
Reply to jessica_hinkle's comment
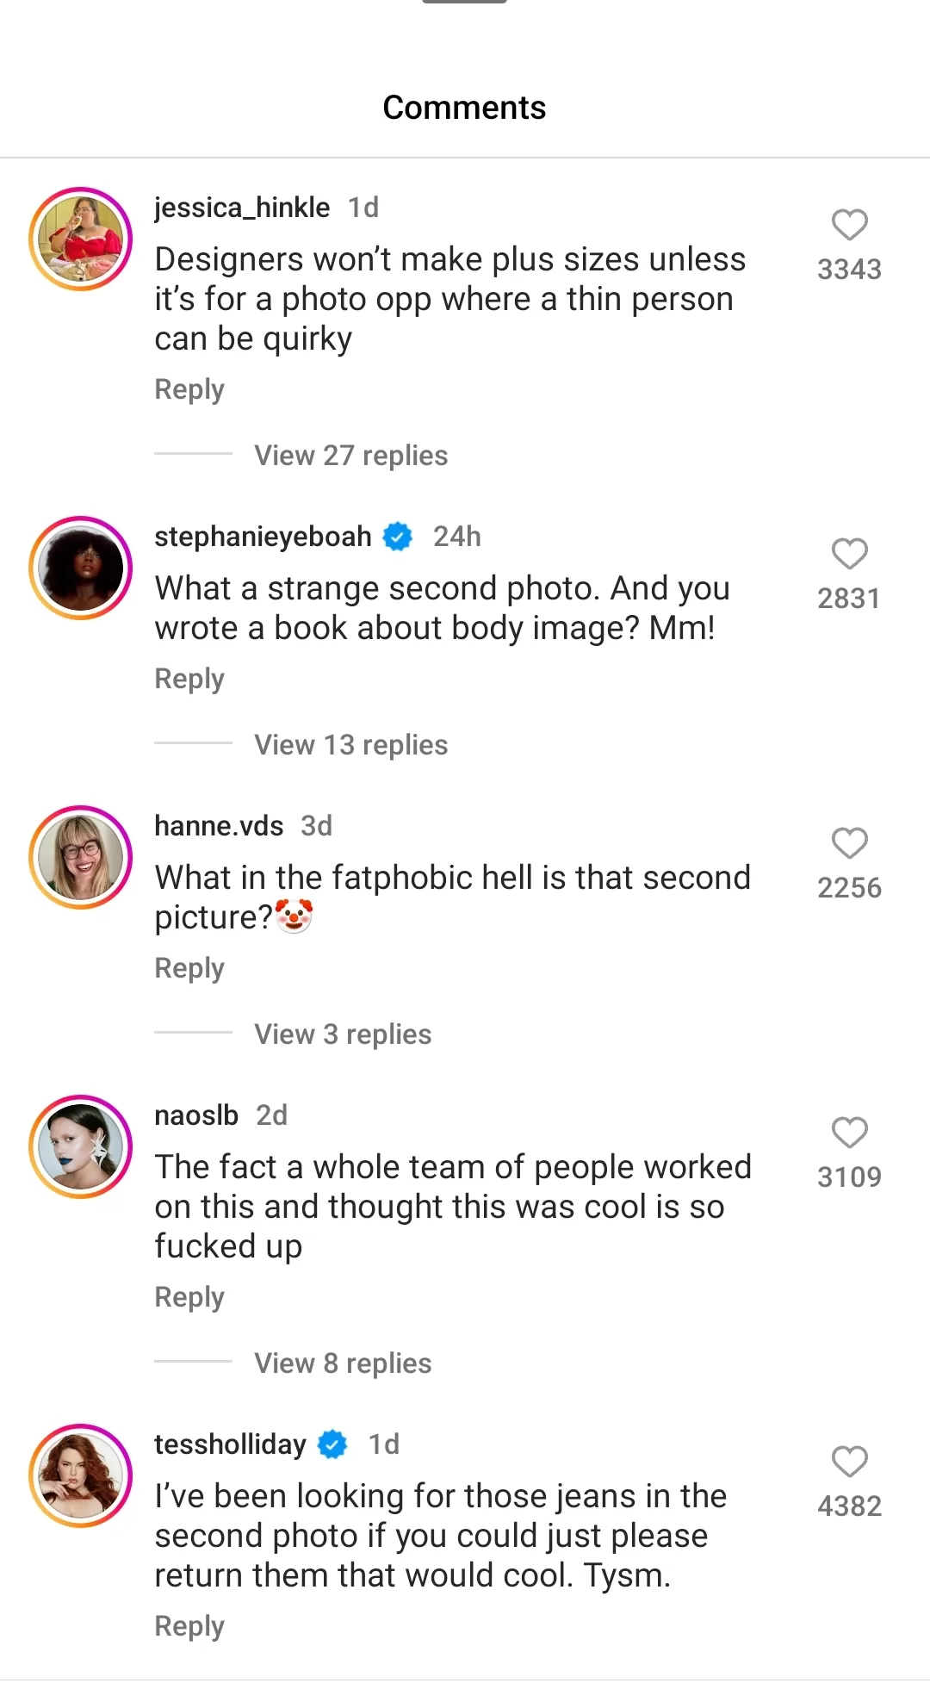click(x=189, y=389)
